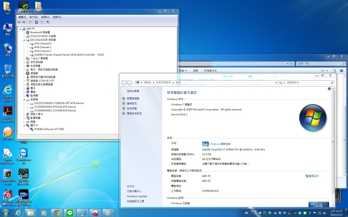Open the Computer desktop icon
The width and height of the screenshot is (348, 217).
(8, 29)
